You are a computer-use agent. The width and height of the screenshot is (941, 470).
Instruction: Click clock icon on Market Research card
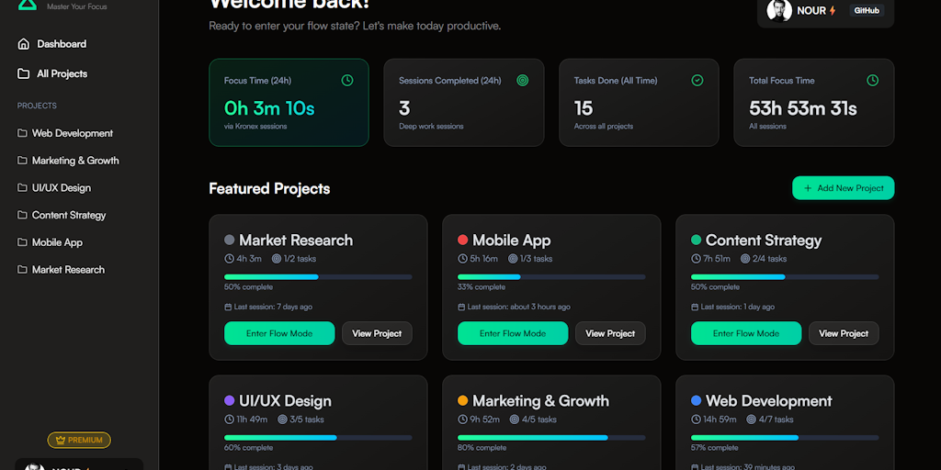click(229, 259)
